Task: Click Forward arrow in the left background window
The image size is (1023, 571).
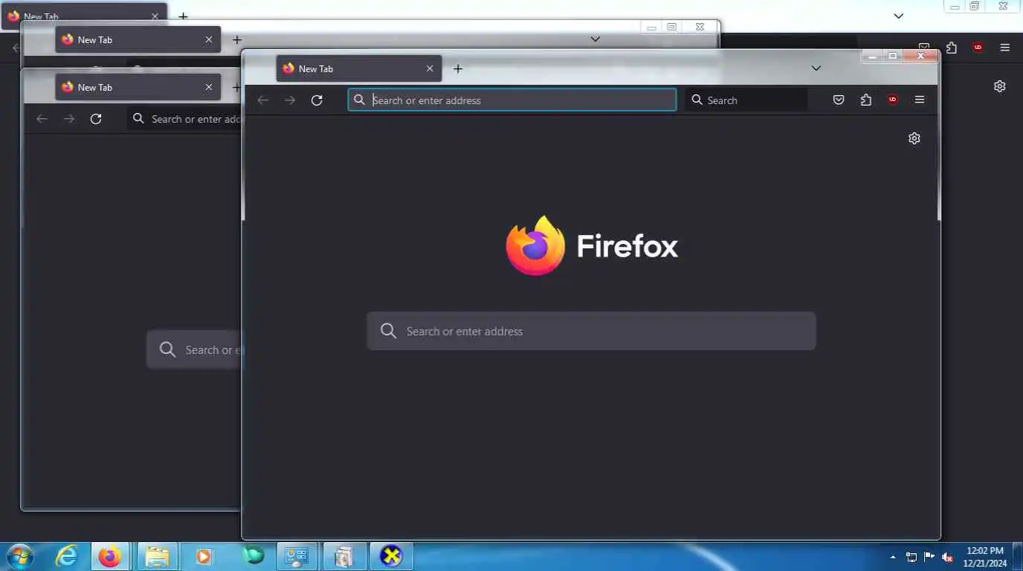Action: tap(69, 119)
